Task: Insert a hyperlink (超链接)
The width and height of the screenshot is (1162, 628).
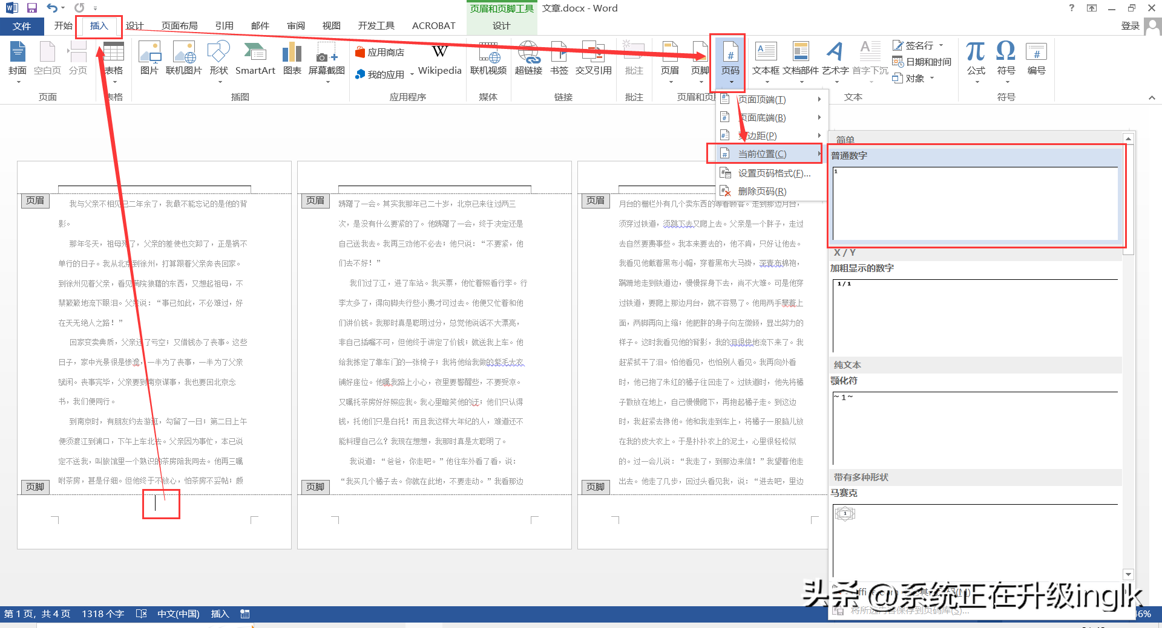Action: tap(528, 59)
